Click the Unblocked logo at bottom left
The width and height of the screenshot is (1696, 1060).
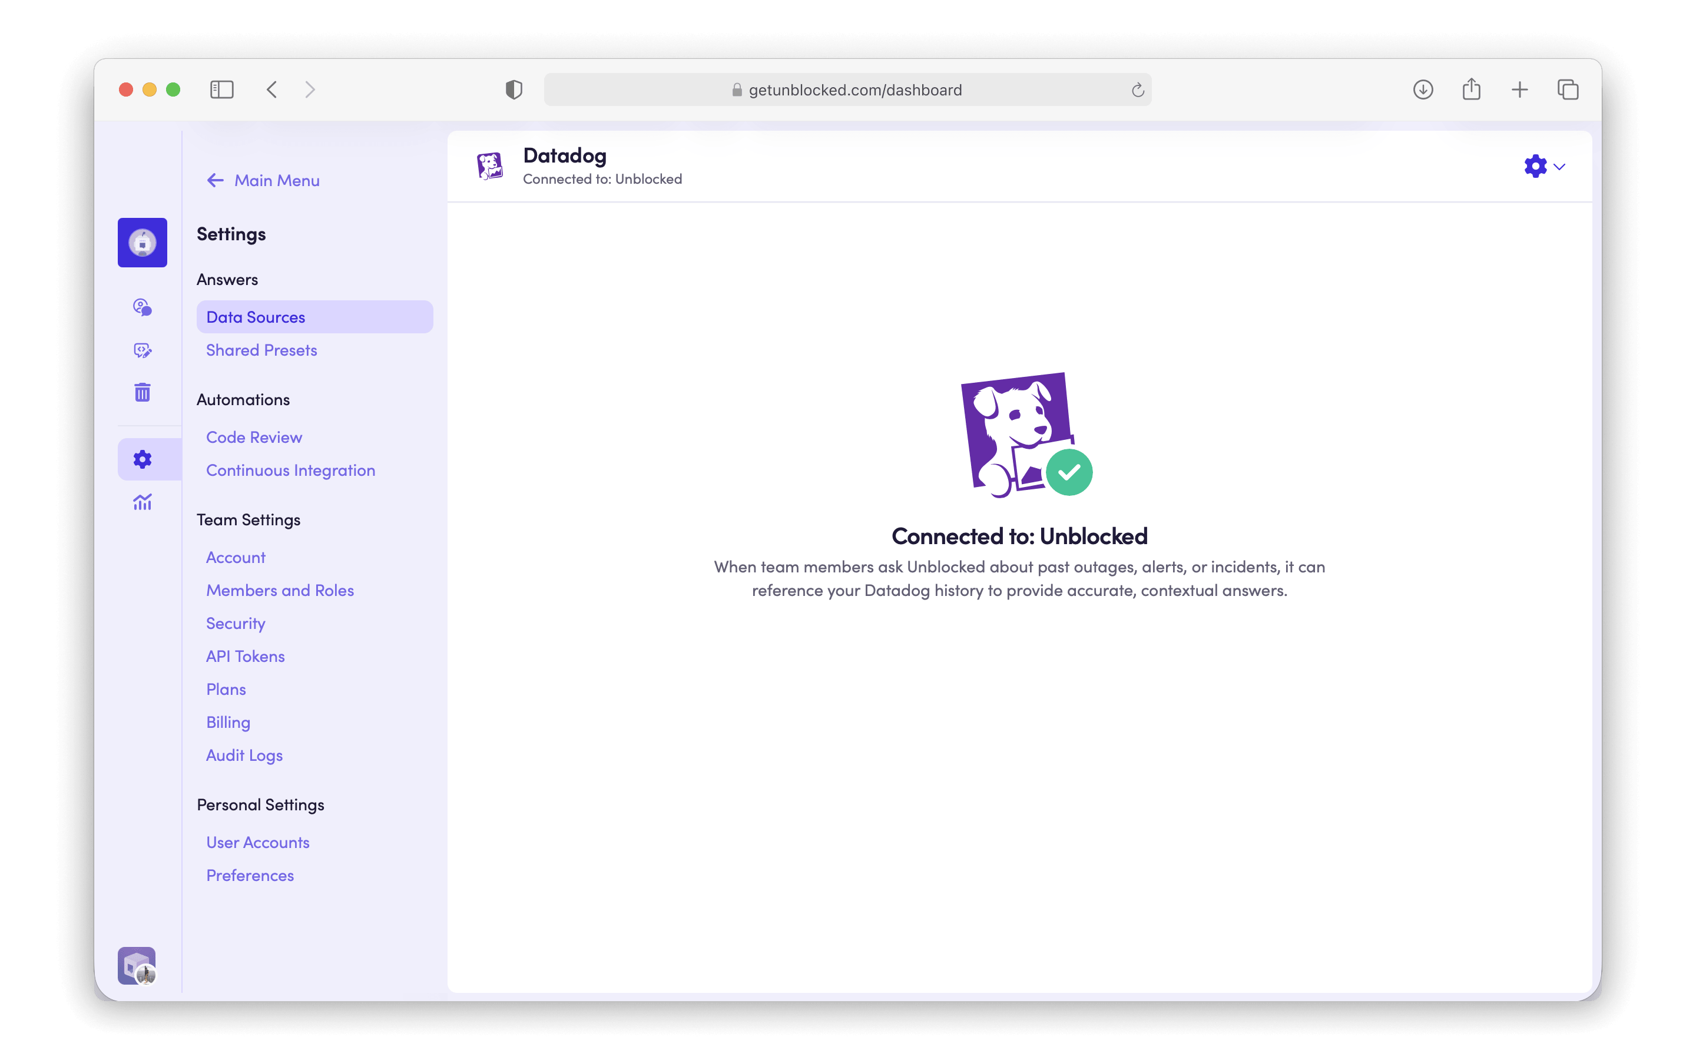pyautogui.click(x=136, y=965)
